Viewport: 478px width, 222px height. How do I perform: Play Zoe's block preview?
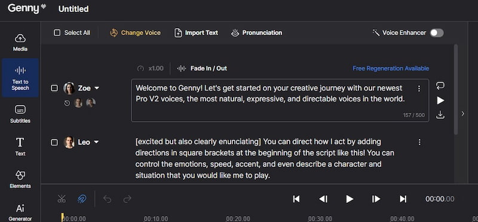tap(440, 100)
